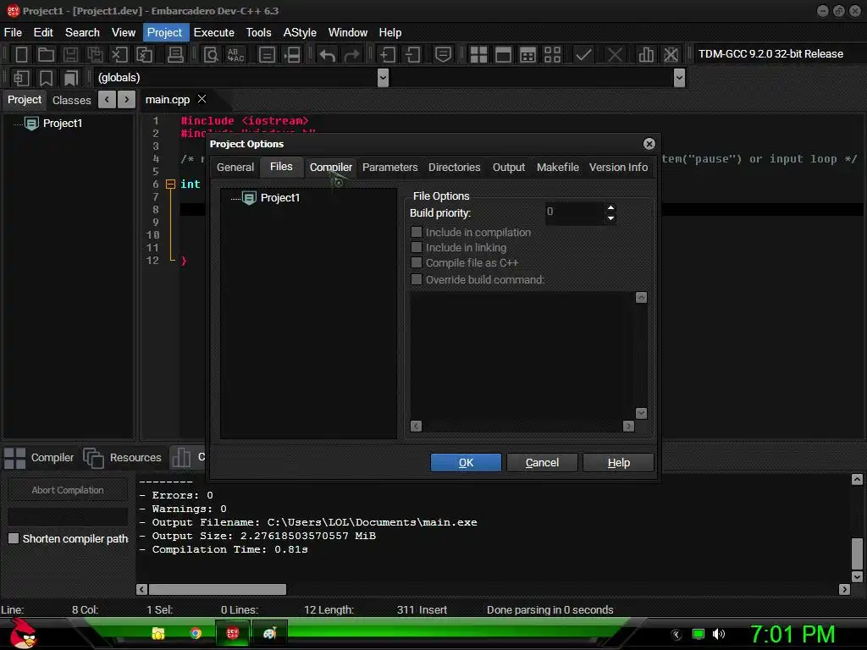Screen dimensions: 867x650
Task: Collapse the code fold at line 6
Action: coord(171,184)
